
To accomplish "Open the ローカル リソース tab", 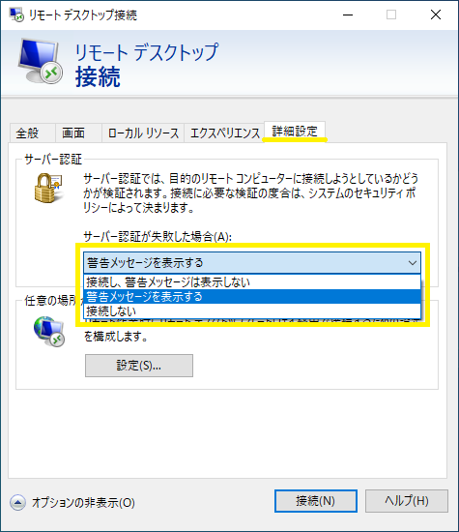I will pos(143,133).
